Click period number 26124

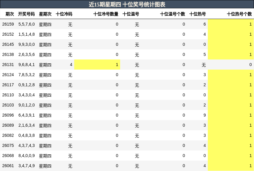[8, 75]
